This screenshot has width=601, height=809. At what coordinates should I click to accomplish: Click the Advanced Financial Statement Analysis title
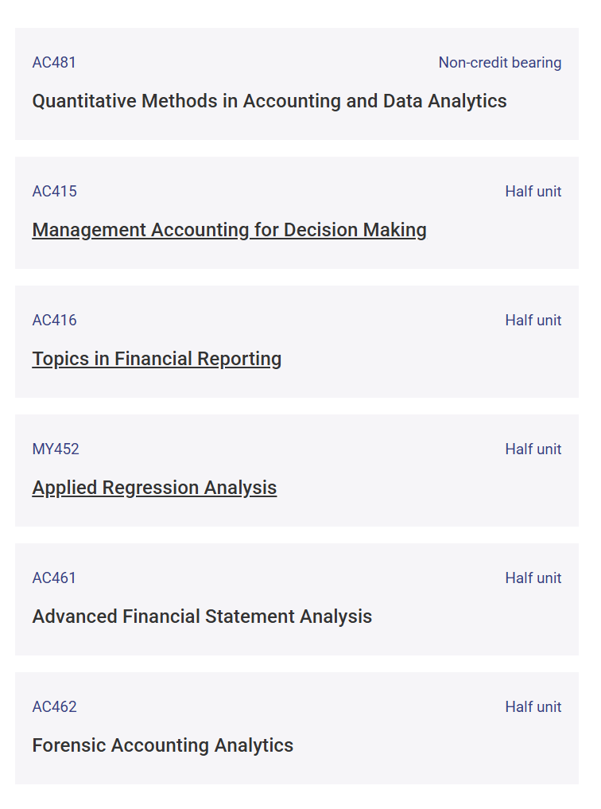pos(202,616)
